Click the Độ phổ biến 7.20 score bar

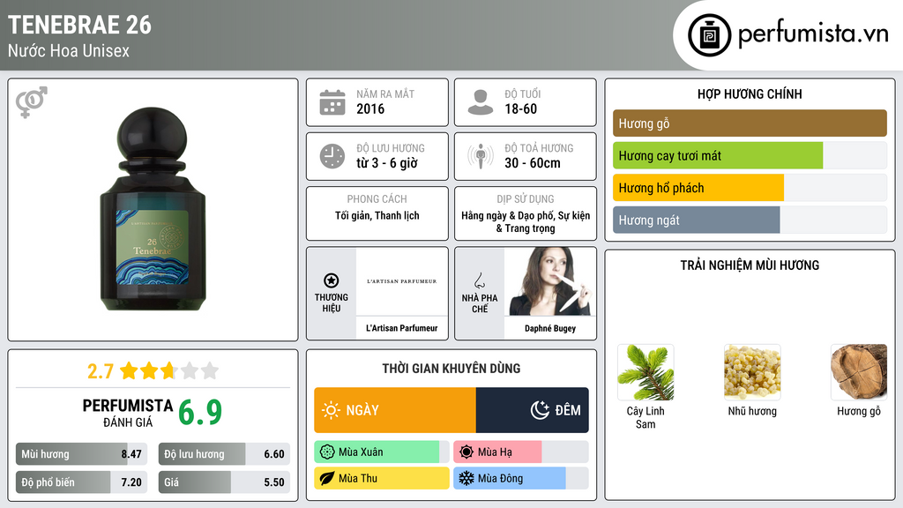click(x=81, y=482)
